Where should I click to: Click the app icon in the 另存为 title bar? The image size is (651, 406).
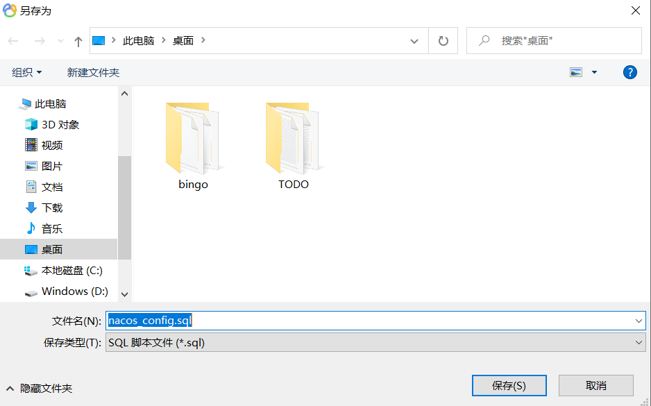point(10,10)
